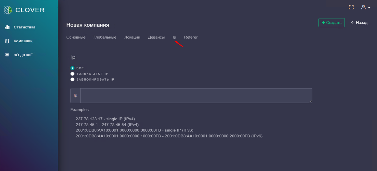Image resolution: width=377 pixels, height=171 pixels.
Task: Click the Статистика bar chart icon
Action: (x=7, y=27)
